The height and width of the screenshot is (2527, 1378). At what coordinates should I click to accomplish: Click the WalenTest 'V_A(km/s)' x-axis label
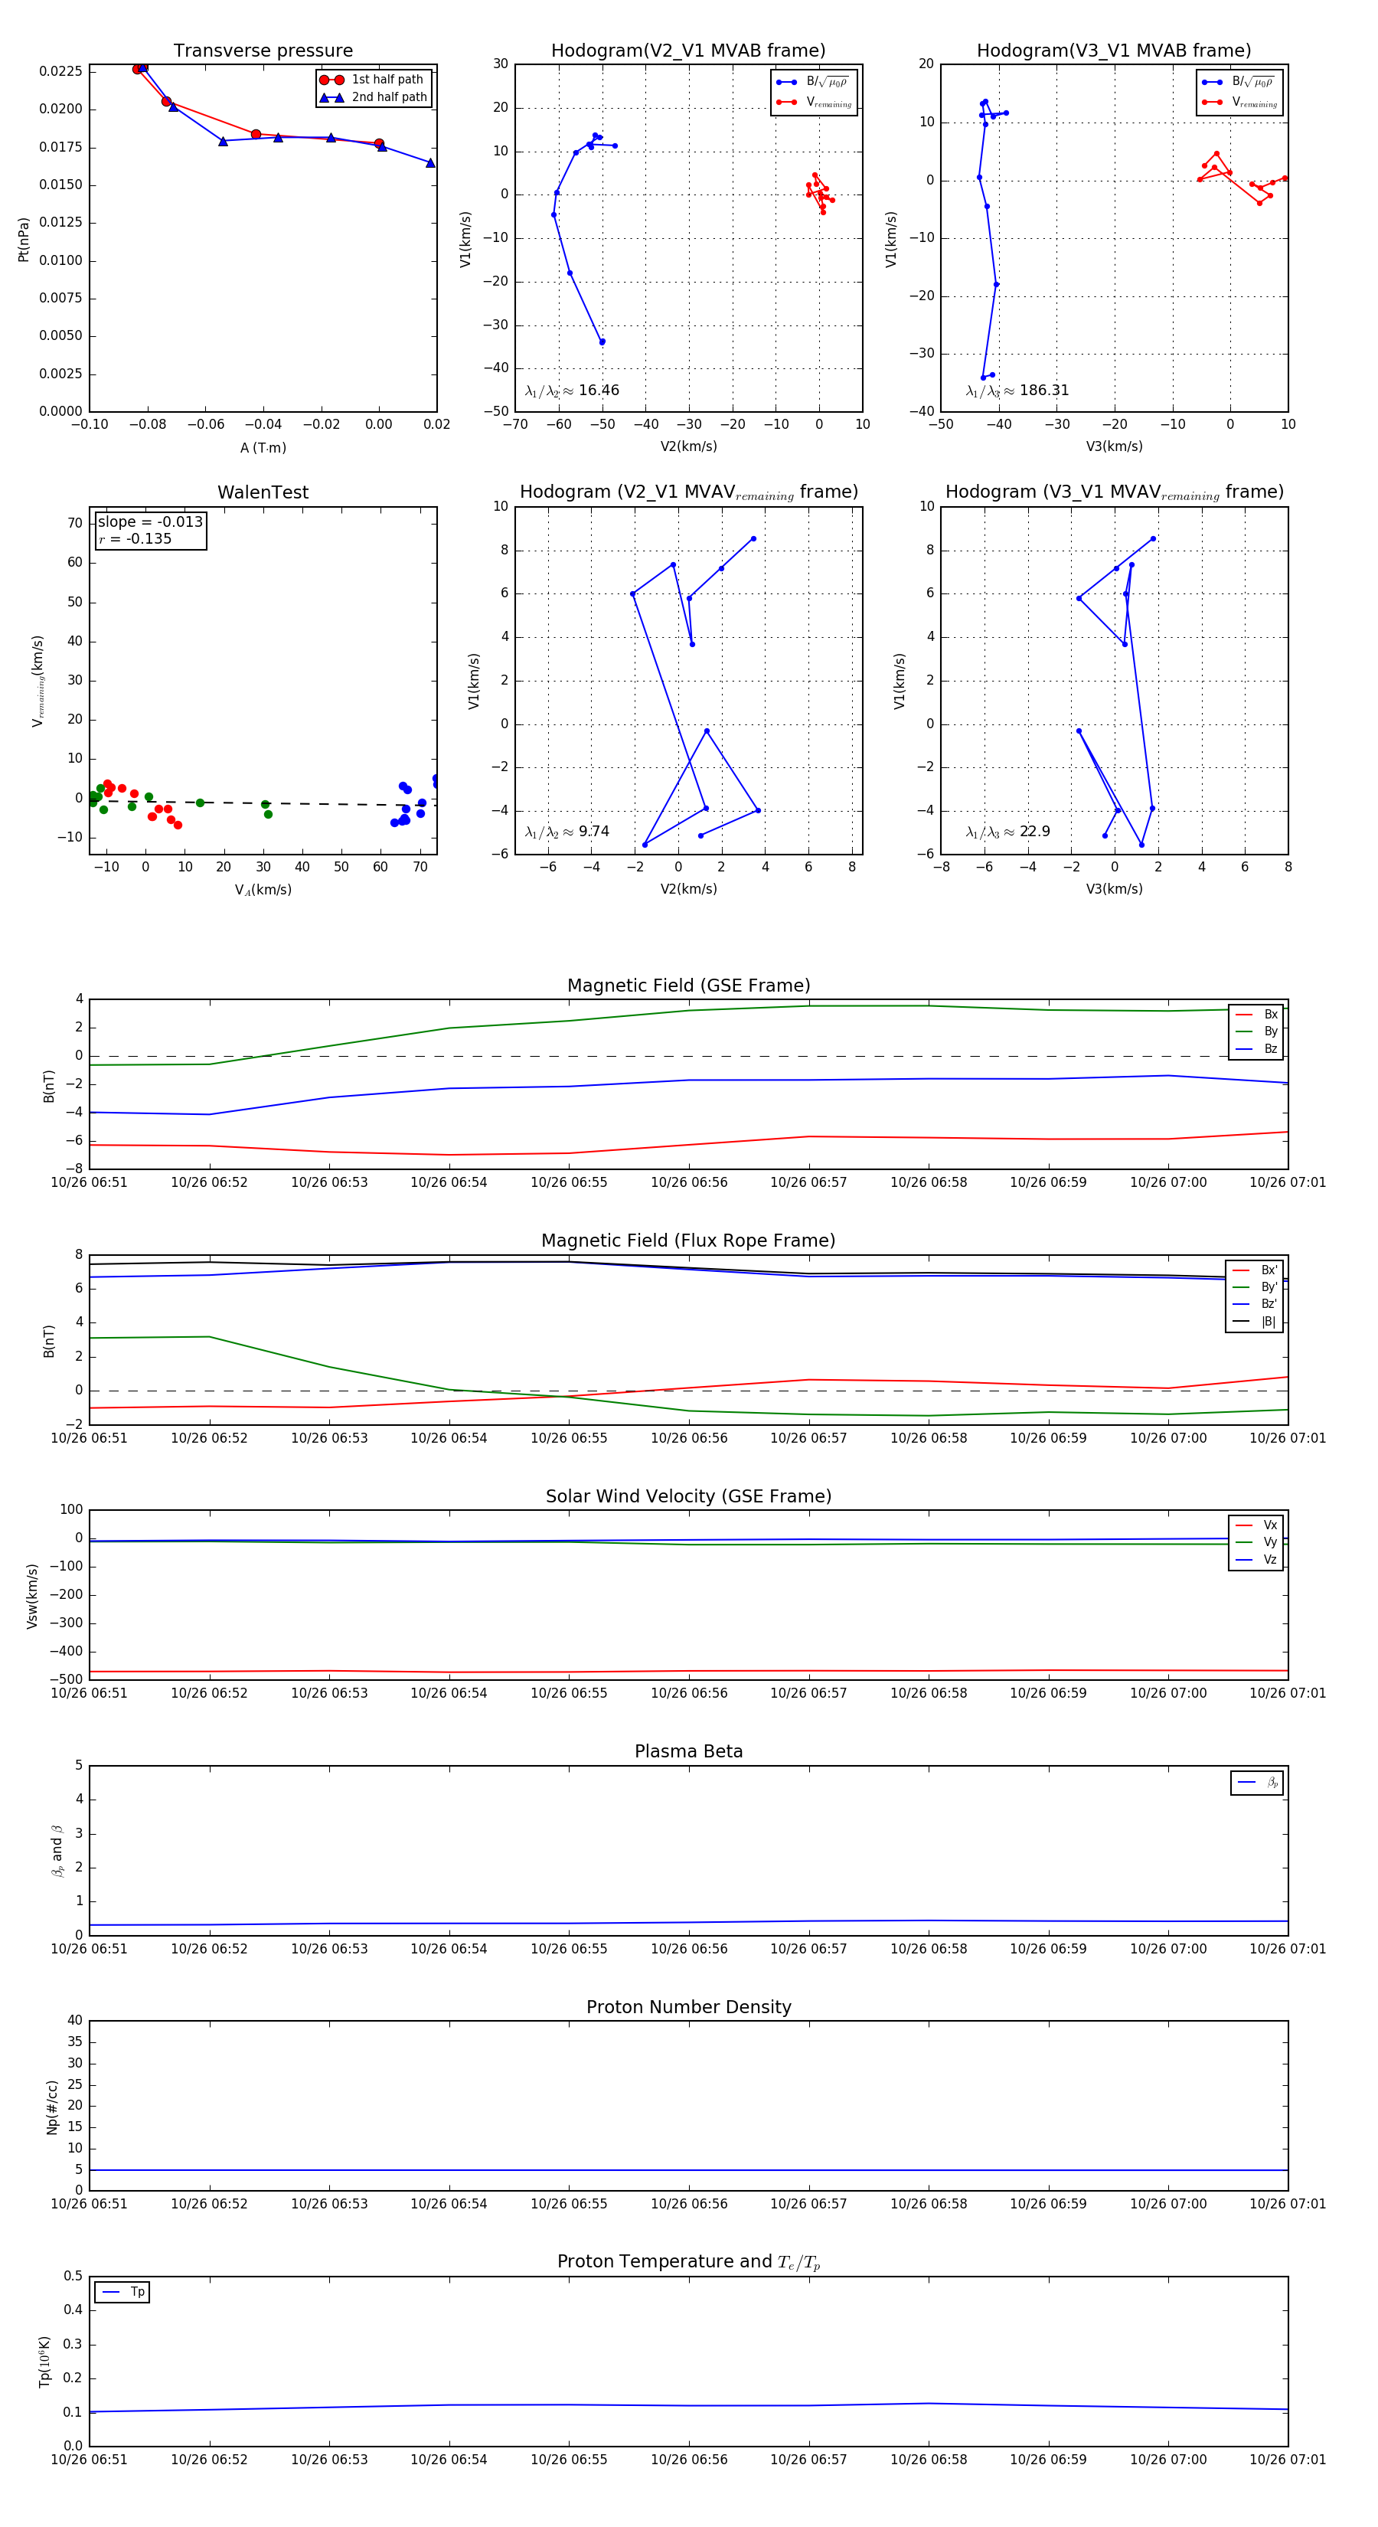[263, 890]
